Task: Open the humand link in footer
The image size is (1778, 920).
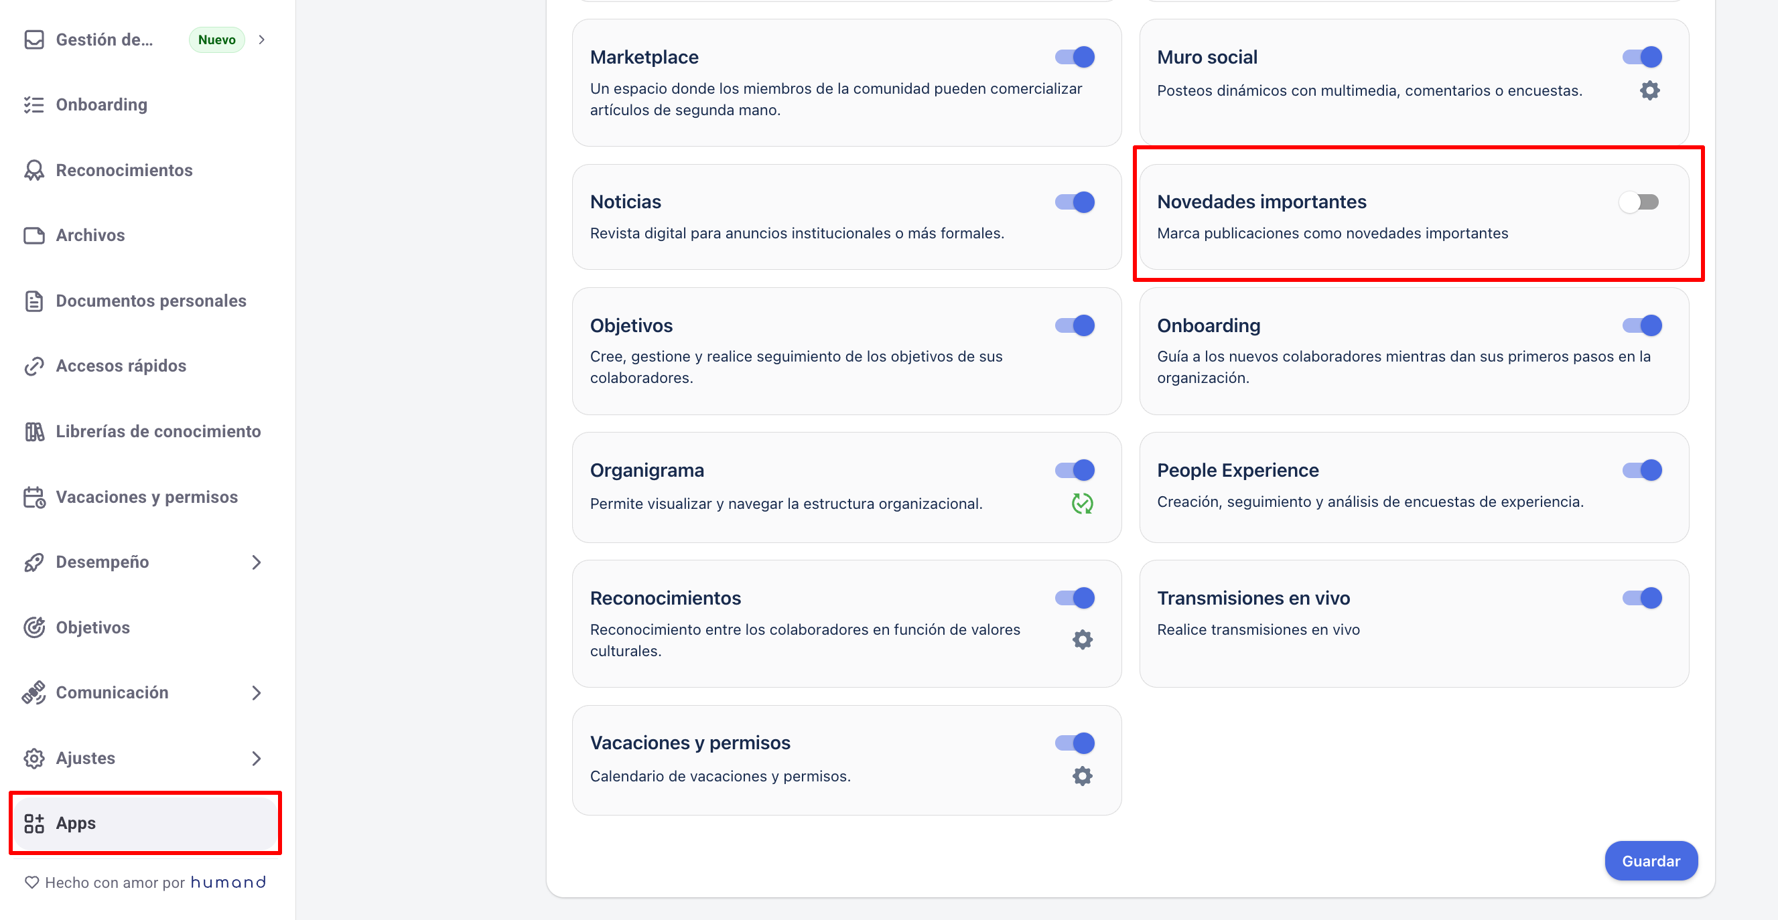Action: pyautogui.click(x=228, y=882)
